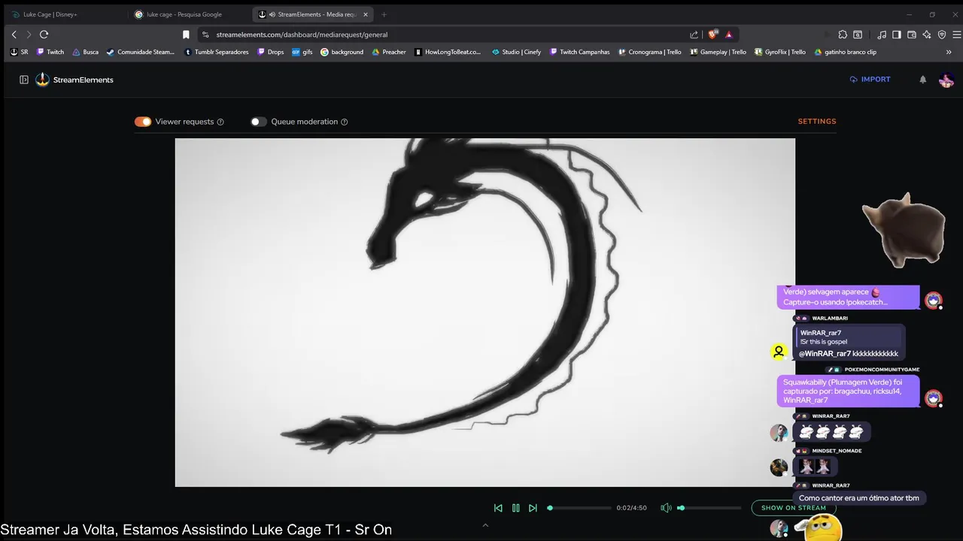
Task: Click the dragon video preview
Action: [485, 313]
